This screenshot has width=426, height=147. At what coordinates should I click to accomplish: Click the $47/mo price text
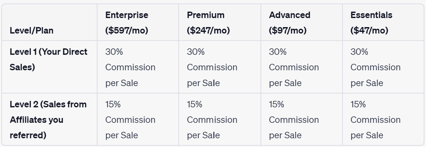pyautogui.click(x=369, y=31)
